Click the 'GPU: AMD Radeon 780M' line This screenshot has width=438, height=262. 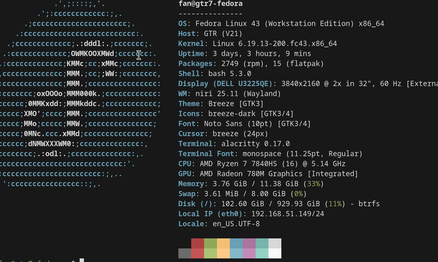(268, 174)
